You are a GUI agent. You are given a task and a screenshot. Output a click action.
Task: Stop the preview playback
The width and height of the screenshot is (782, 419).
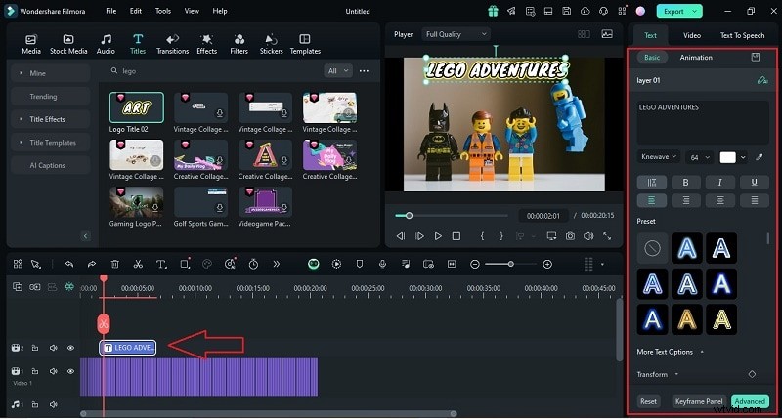pos(456,236)
